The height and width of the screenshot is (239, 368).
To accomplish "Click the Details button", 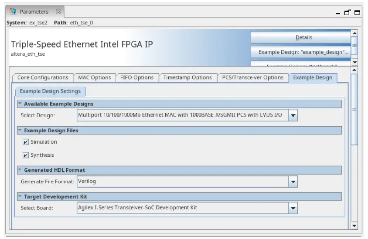I will click(x=301, y=37).
